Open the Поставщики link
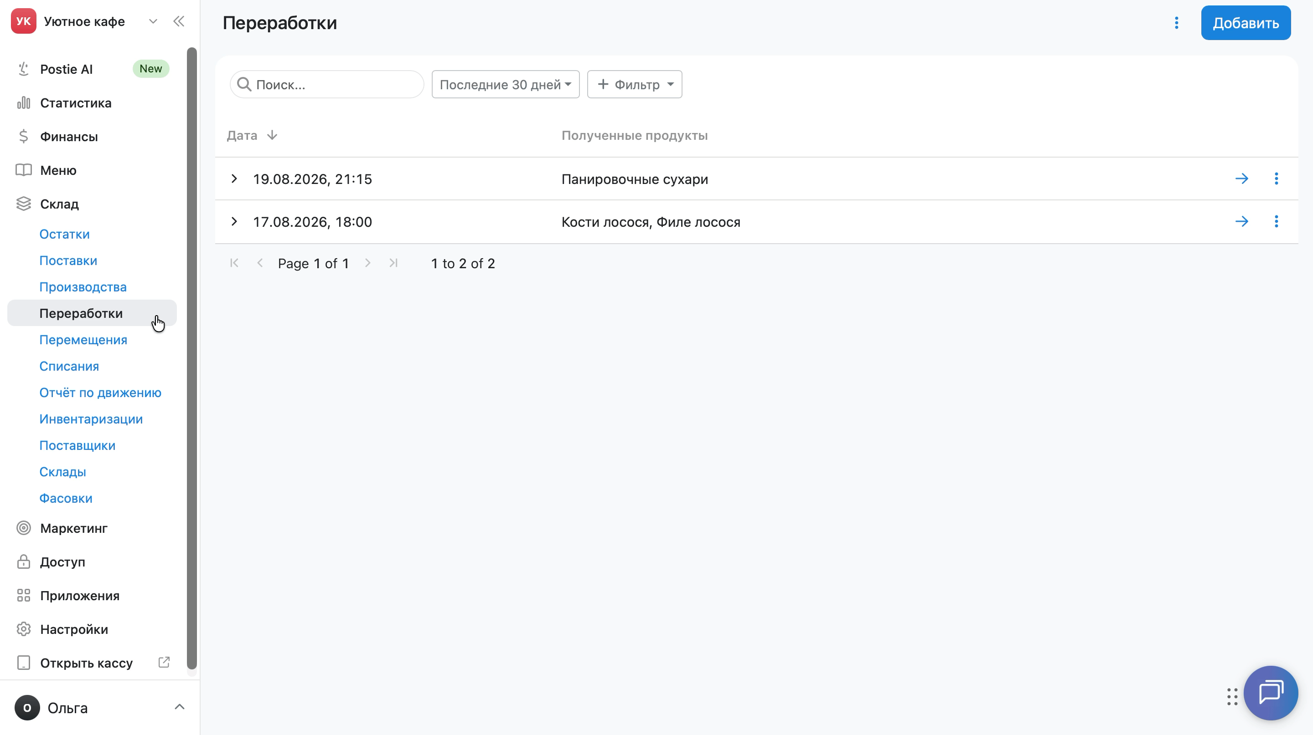The width and height of the screenshot is (1313, 735). pos(77,445)
